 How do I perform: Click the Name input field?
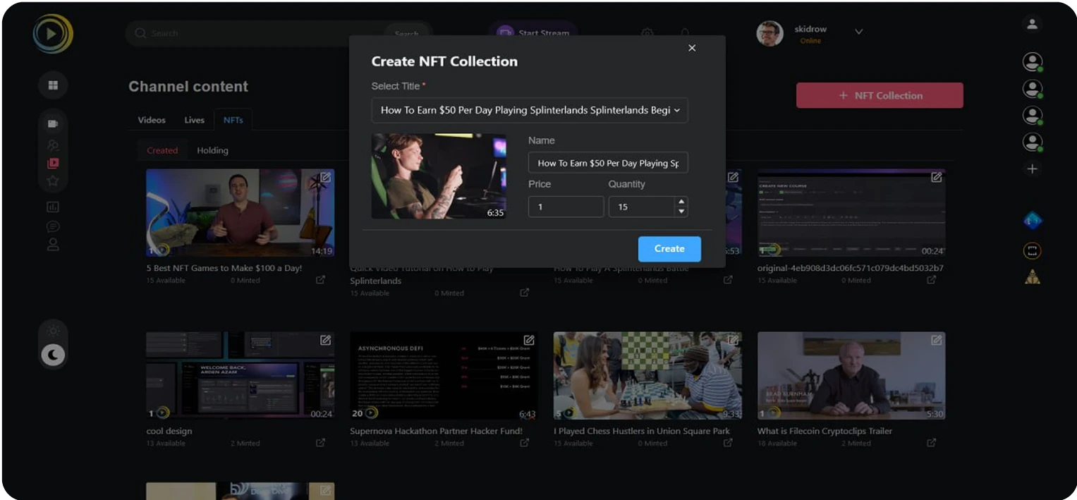coord(608,163)
